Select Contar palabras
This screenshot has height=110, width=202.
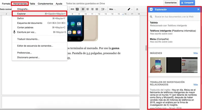click(x=40, y=27)
